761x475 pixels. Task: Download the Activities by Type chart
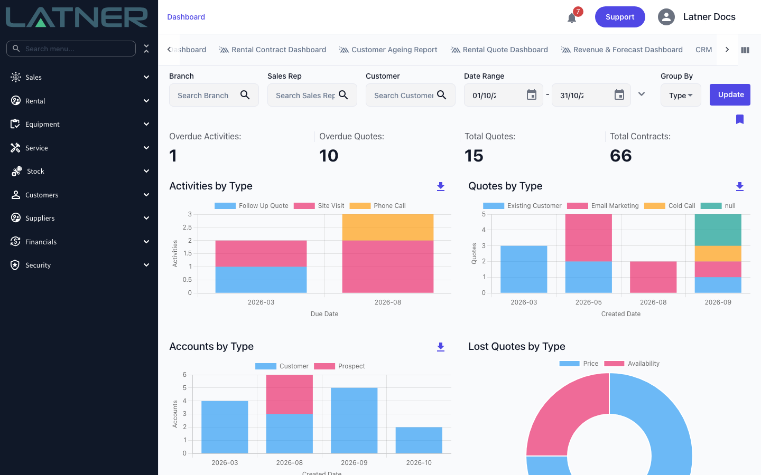pos(441,186)
